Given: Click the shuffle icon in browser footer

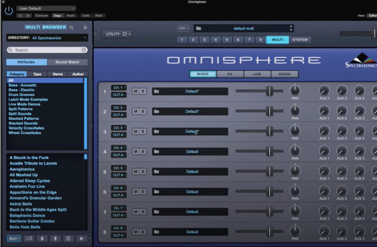Looking at the screenshot, I should [x=29, y=238].
